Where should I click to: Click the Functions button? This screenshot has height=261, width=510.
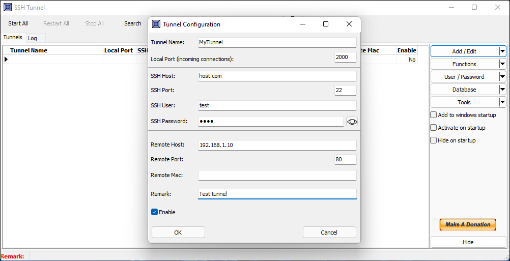point(465,64)
